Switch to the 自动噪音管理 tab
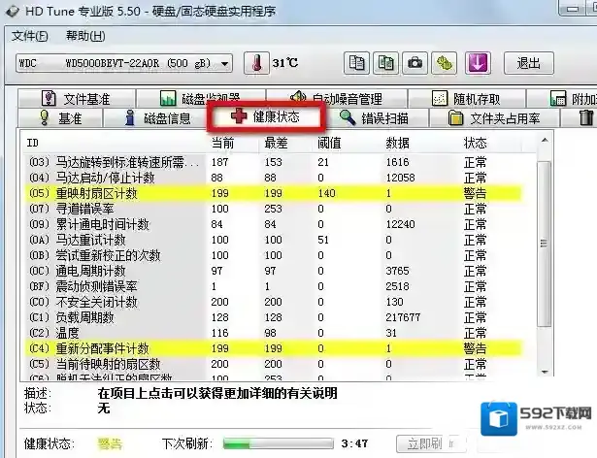Screen dimensions: 597x458 coord(337,99)
